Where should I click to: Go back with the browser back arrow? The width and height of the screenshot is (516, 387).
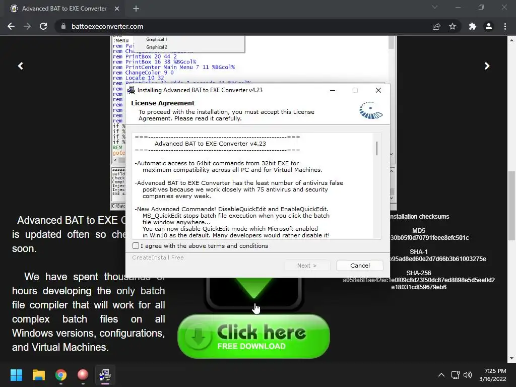[x=11, y=26]
